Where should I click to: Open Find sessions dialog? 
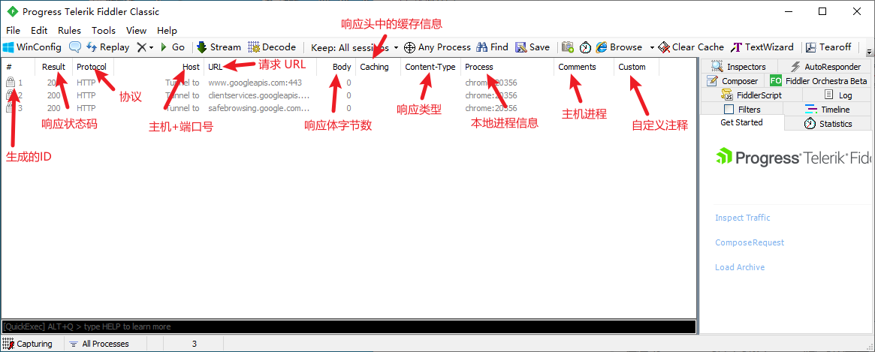pos(492,47)
